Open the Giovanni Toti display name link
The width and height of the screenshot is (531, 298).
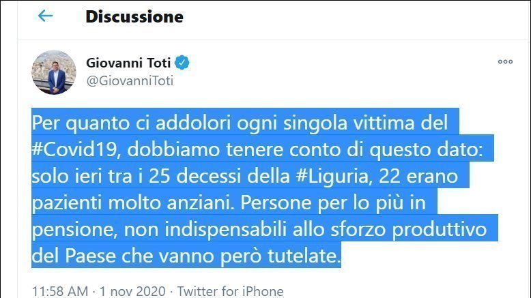click(128, 63)
